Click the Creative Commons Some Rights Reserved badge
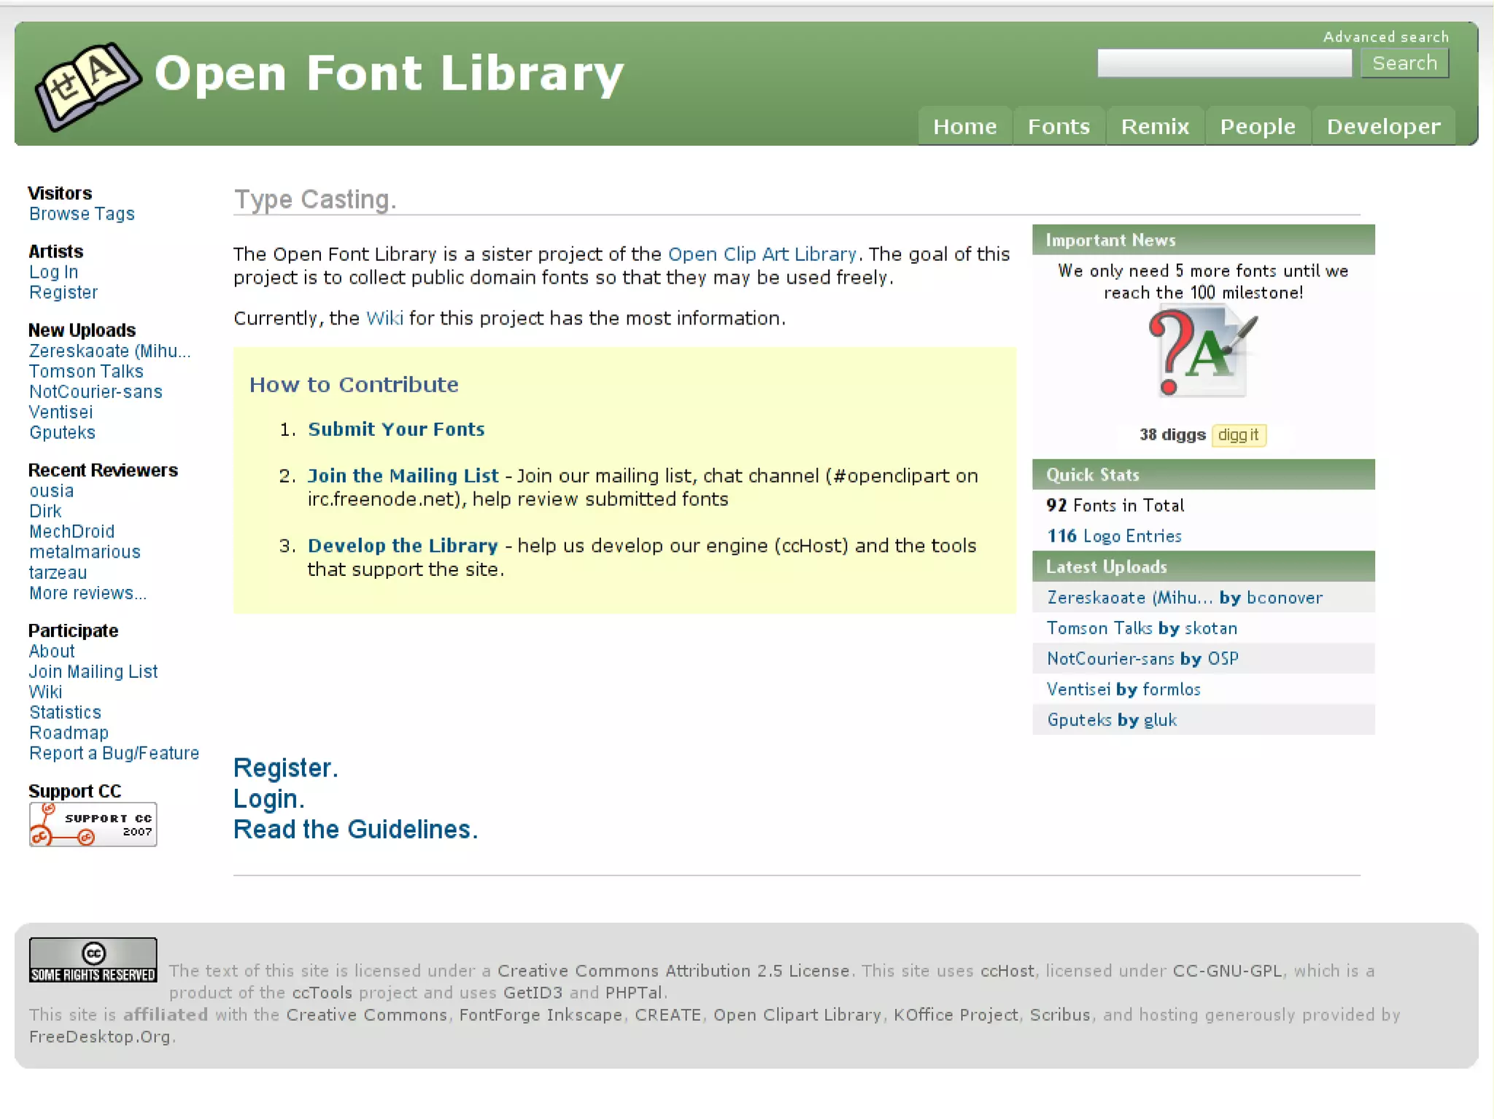This screenshot has height=1119, width=1494. click(x=93, y=960)
